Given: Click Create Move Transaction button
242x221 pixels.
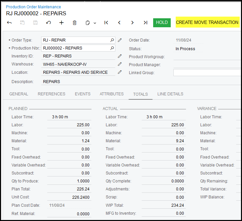Looking at the screenshot, I should 207,23.
